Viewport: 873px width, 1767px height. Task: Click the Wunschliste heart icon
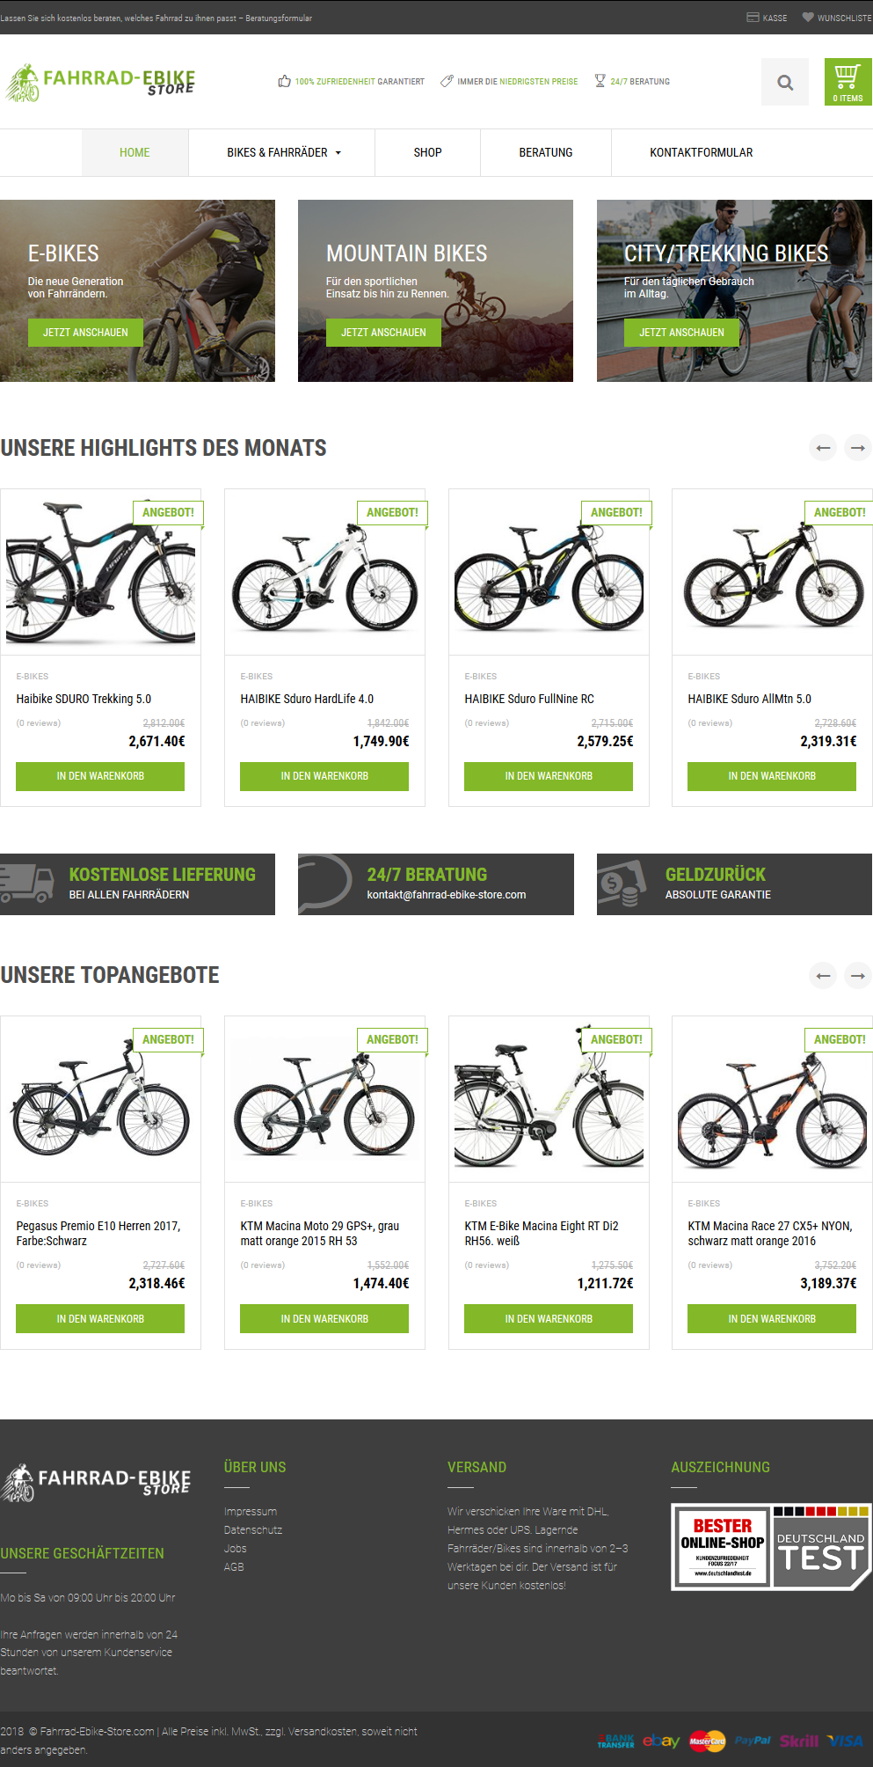point(808,17)
